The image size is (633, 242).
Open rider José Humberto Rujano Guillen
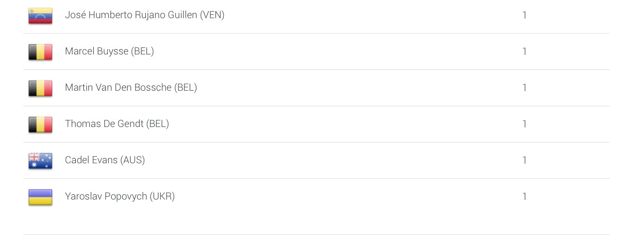coord(144,15)
